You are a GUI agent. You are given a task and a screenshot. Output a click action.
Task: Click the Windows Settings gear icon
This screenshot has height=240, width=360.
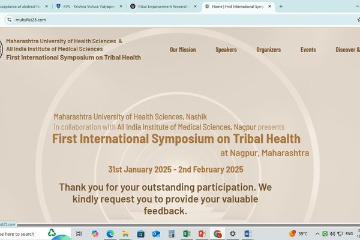[x=233, y=233]
